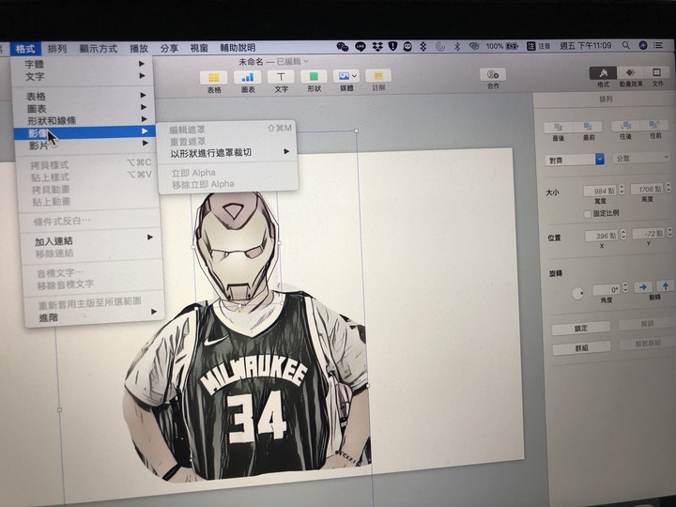This screenshot has width=676, height=507.
Task: Open the 格式 format inspector icon
Action: (603, 73)
